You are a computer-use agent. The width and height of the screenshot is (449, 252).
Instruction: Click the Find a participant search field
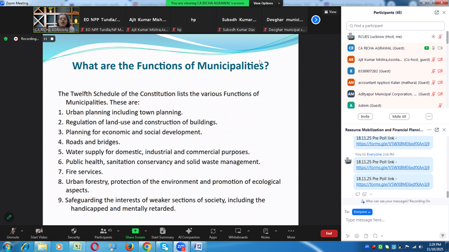click(x=396, y=26)
